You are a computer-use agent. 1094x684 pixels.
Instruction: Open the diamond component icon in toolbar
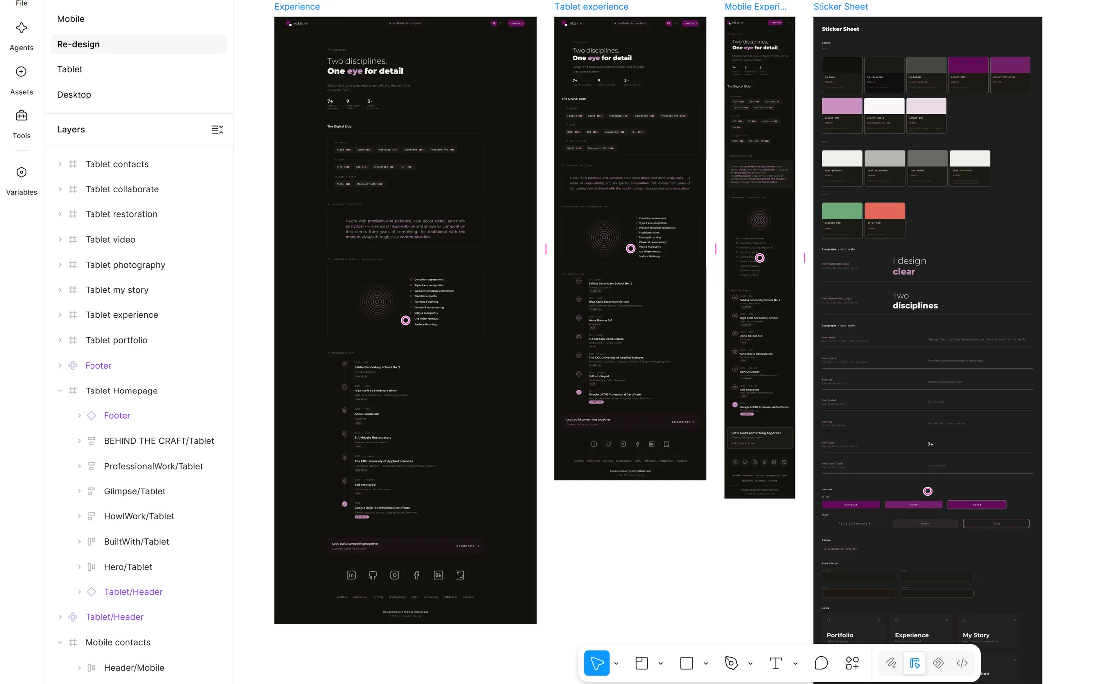[x=938, y=663]
